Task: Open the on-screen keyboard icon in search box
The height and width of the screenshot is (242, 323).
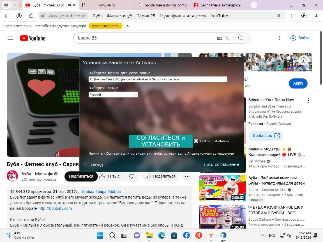Action: 220,38
